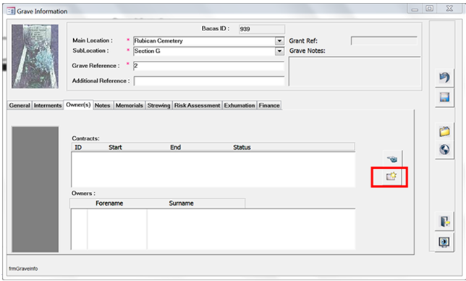This screenshot has width=466, height=281.
Task: Click the Additional Reference field
Action: point(209,81)
